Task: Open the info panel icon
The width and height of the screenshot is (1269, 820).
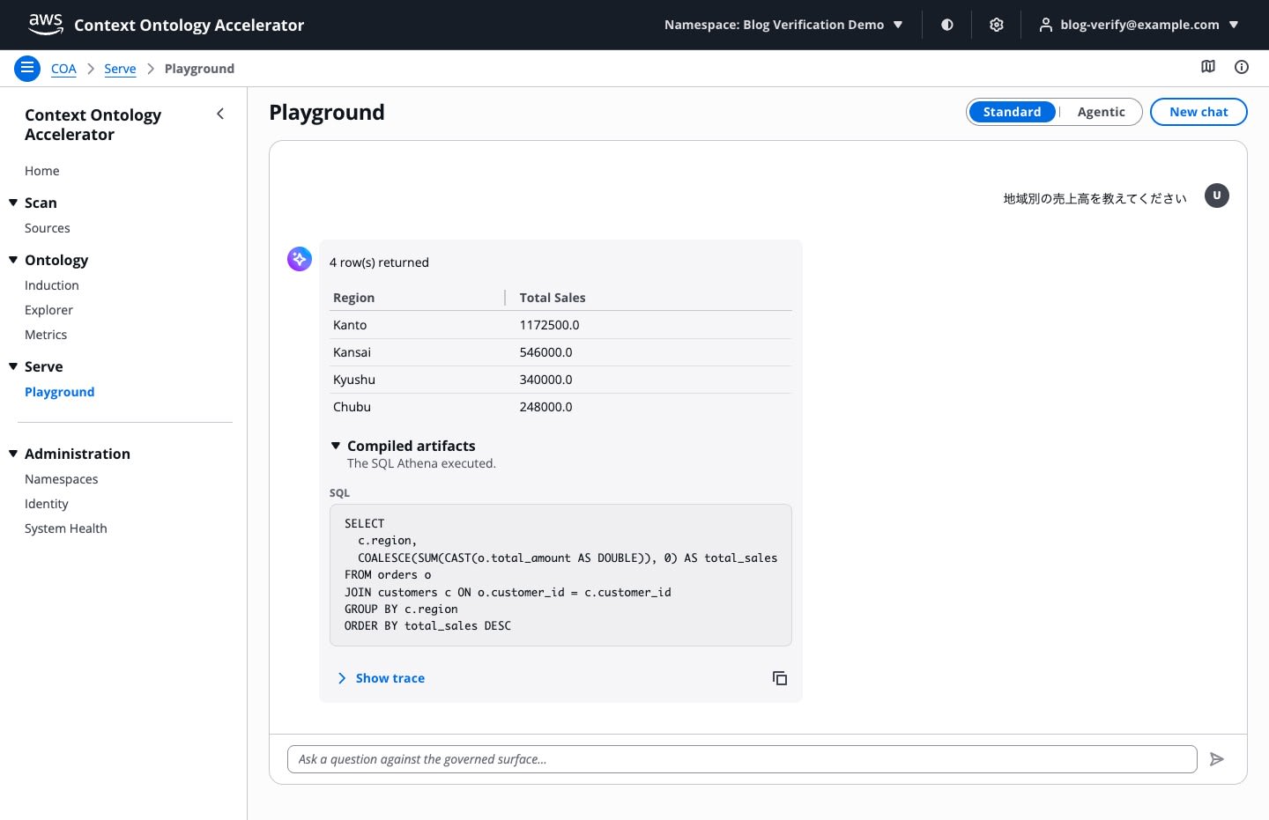Action: click(x=1242, y=67)
